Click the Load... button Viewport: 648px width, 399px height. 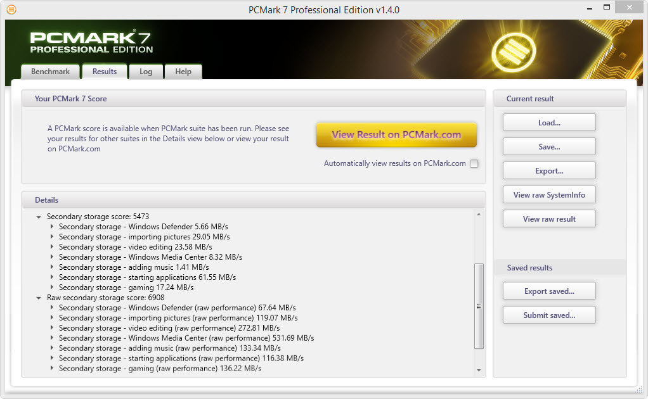tap(549, 122)
